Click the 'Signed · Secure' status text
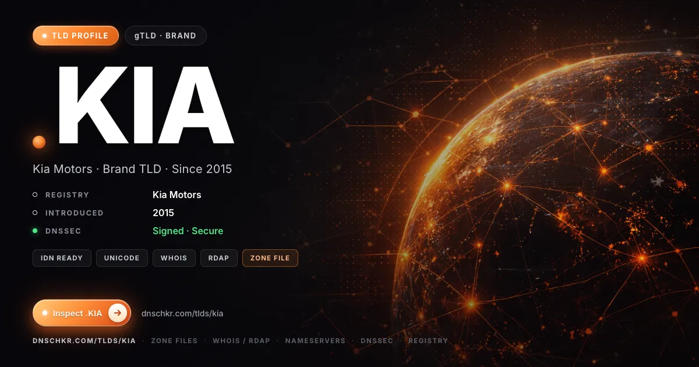Screen dimensions: 699x367 (x=188, y=231)
